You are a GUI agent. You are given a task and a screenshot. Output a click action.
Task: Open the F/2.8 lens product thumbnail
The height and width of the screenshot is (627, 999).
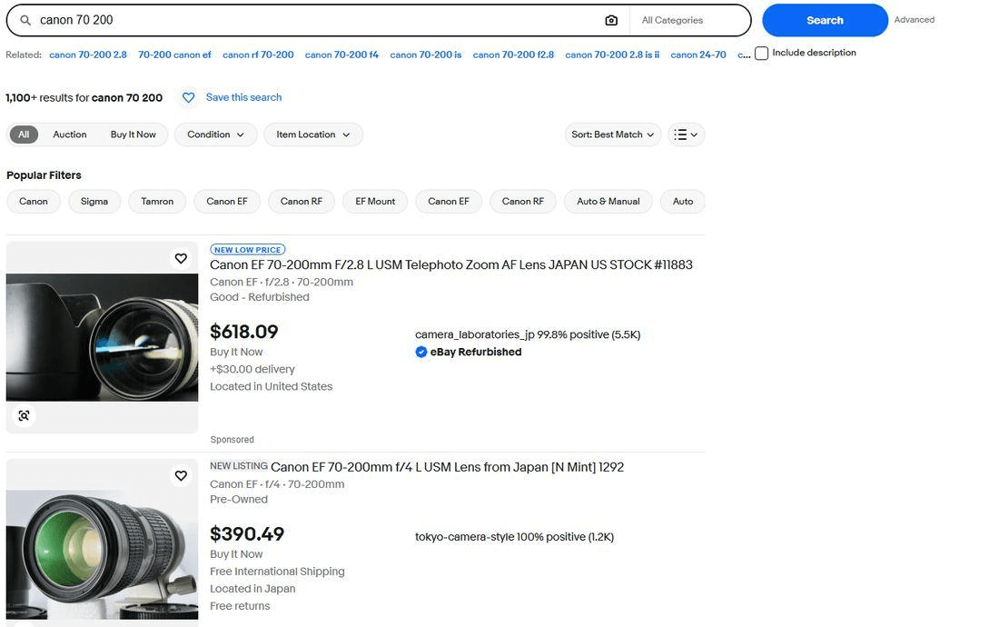coord(102,338)
